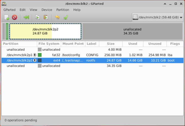185x126 pixels.
Task: Click the hard disk icon in device selector
Action: 135,17
